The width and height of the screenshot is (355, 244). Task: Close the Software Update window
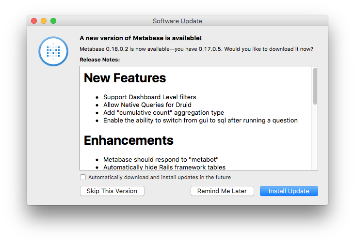(34, 21)
